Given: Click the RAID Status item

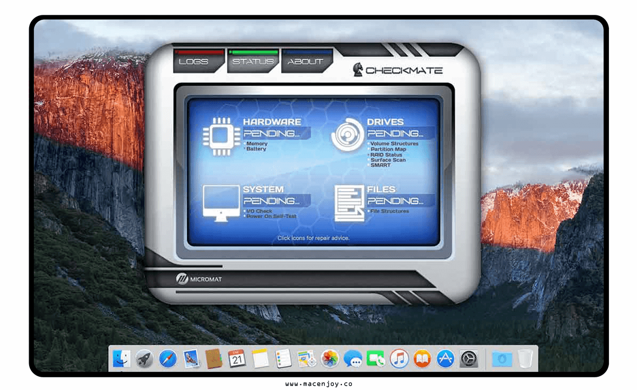Looking at the screenshot, I should [388, 154].
